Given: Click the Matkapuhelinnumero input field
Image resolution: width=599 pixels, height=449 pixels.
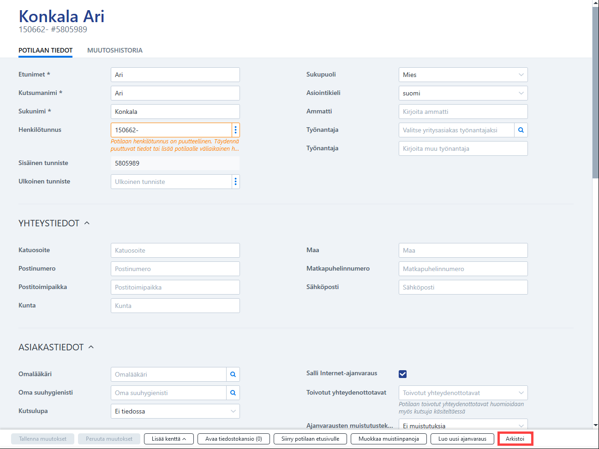Looking at the screenshot, I should pyautogui.click(x=463, y=269).
